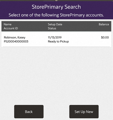
Task: Click the Status column header
Action: coord(52,28)
